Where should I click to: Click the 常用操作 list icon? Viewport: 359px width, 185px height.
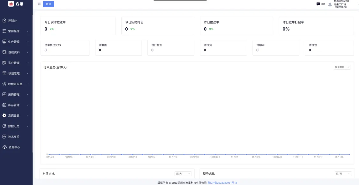click(x=4, y=31)
